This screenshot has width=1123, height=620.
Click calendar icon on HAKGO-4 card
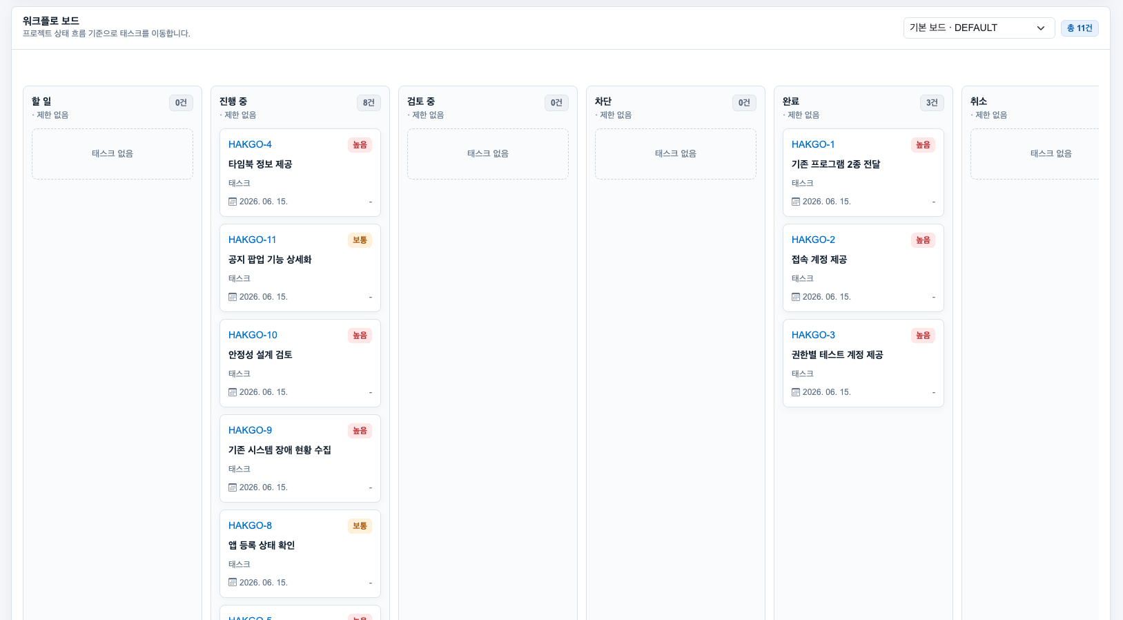[x=233, y=202]
